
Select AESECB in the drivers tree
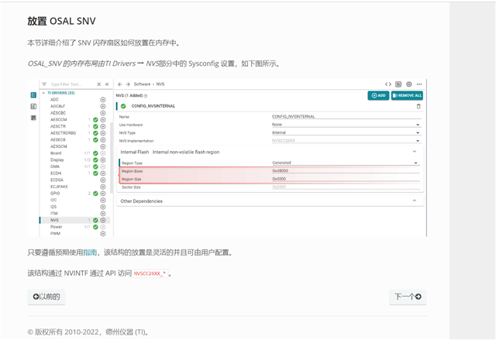[58, 139]
